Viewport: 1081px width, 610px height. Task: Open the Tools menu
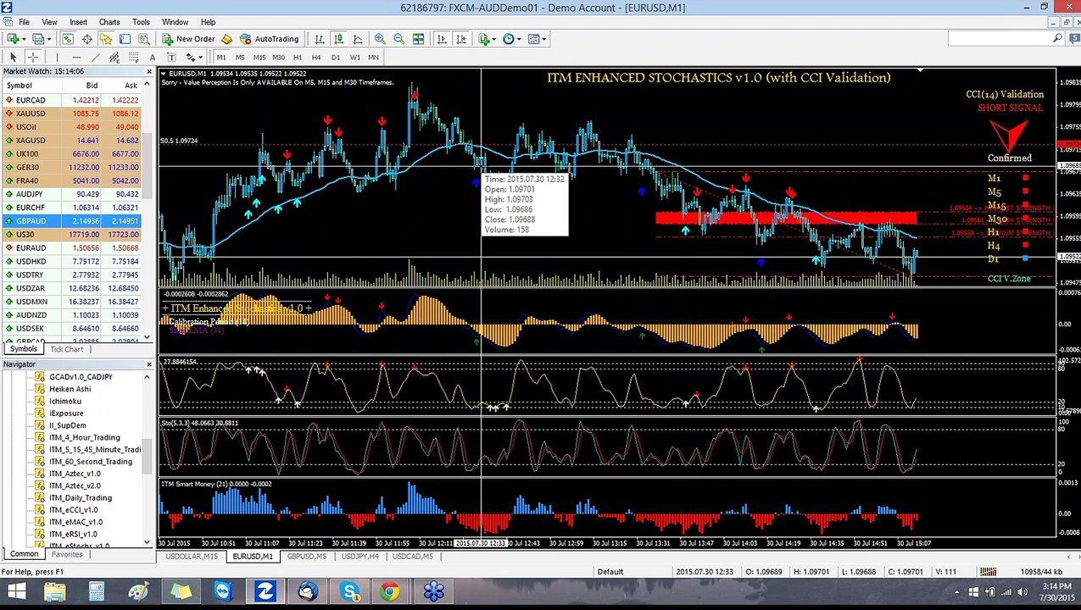click(x=141, y=21)
